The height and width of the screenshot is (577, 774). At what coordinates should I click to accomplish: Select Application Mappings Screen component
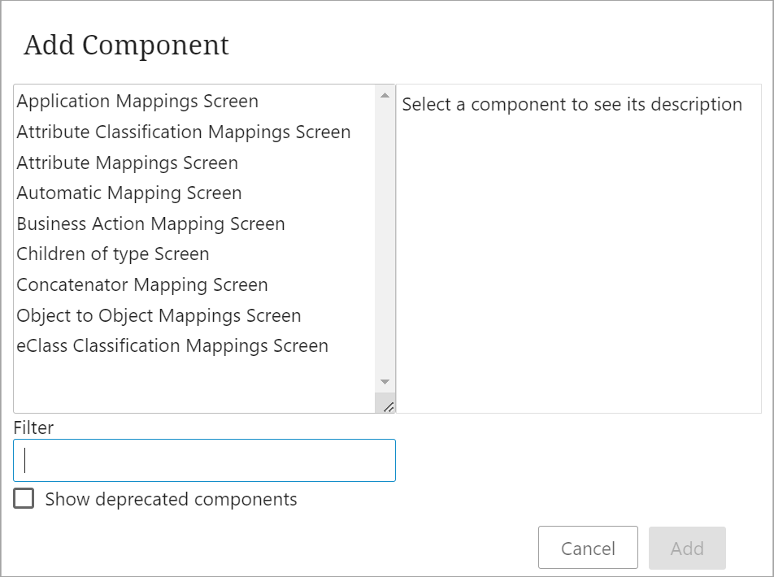coord(137,102)
